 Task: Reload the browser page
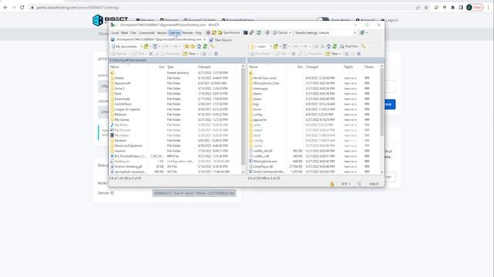point(22,7)
